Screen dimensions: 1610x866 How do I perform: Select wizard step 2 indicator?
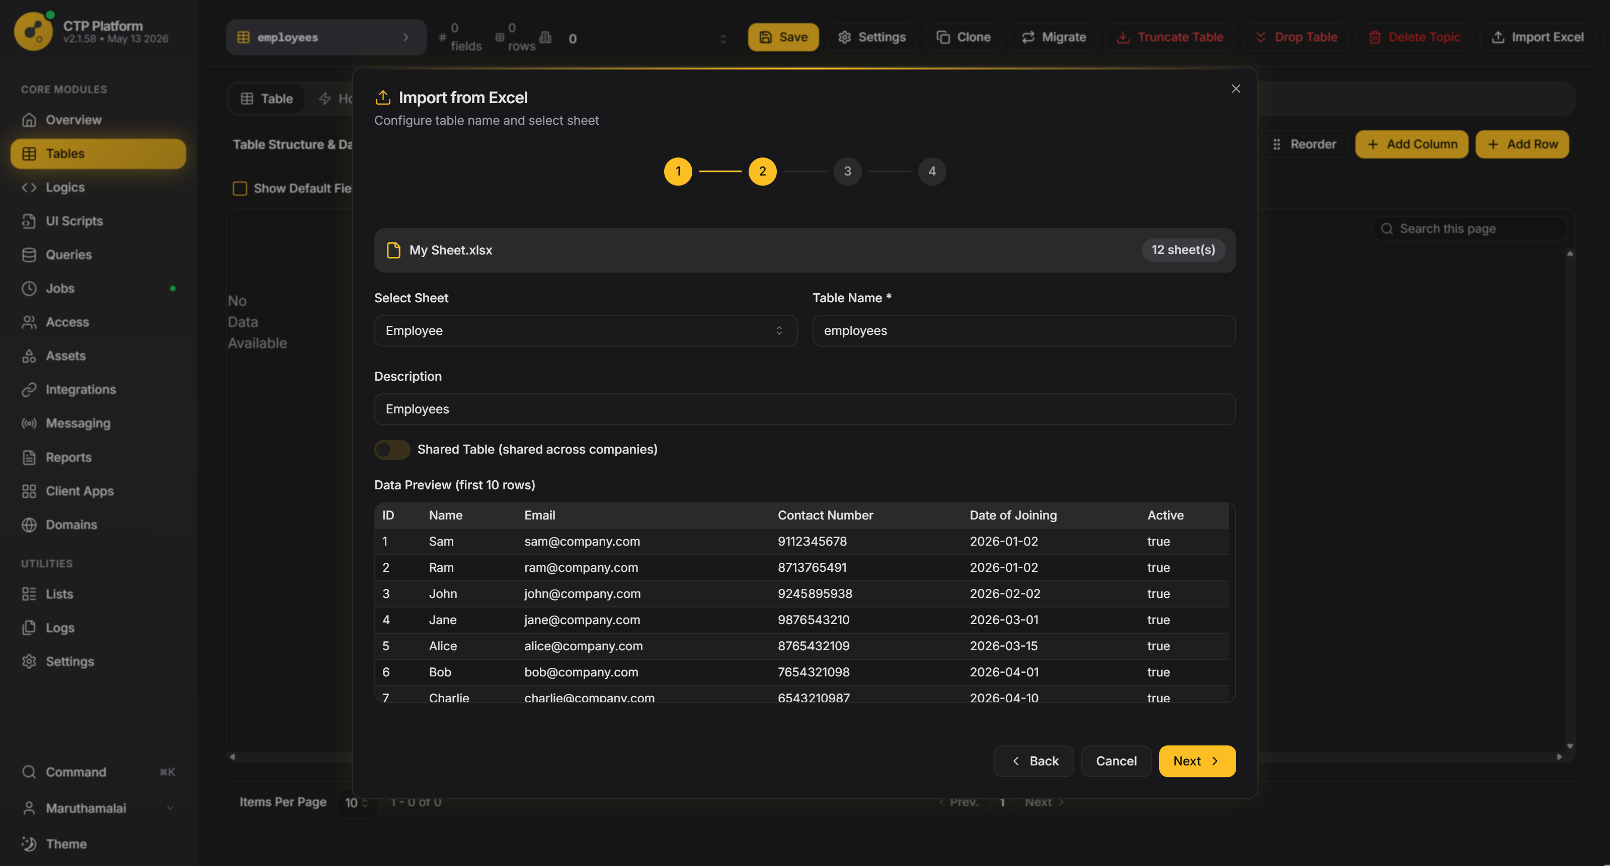pos(763,171)
